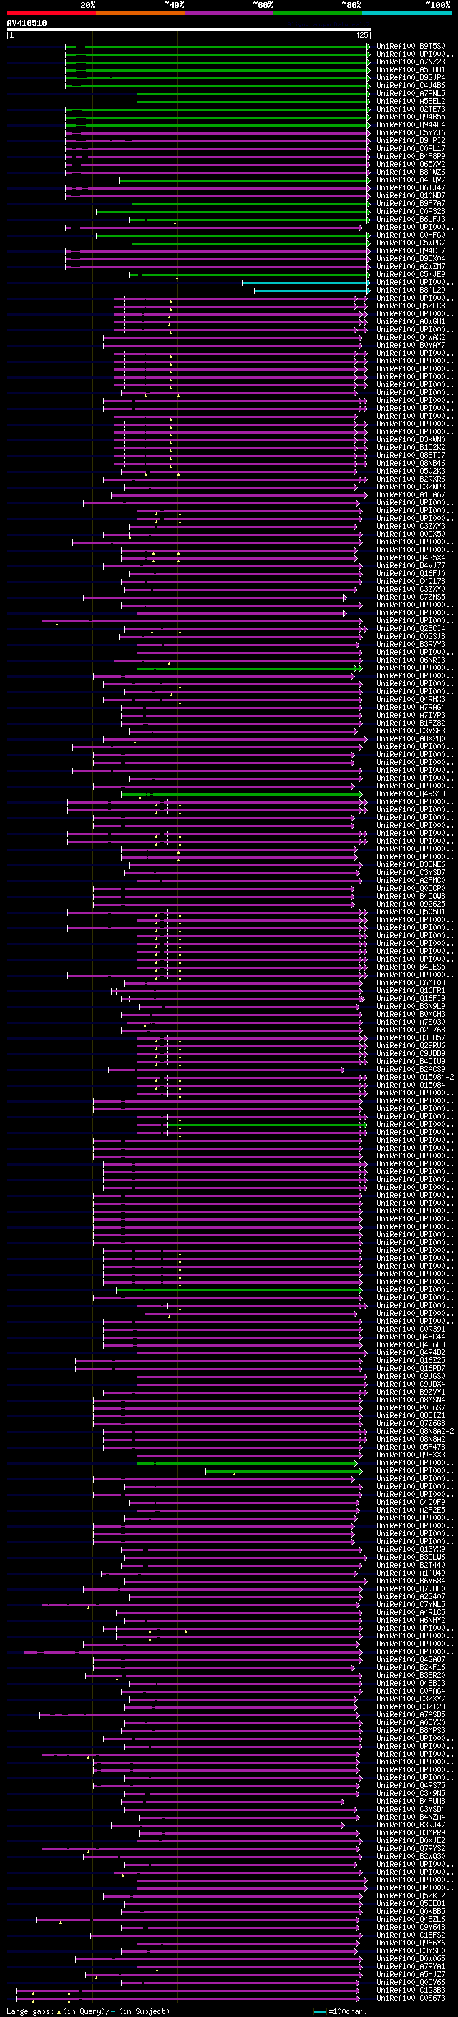
Task: Select hit label UniRef100_B1FZ82
Action: [x=411, y=723]
